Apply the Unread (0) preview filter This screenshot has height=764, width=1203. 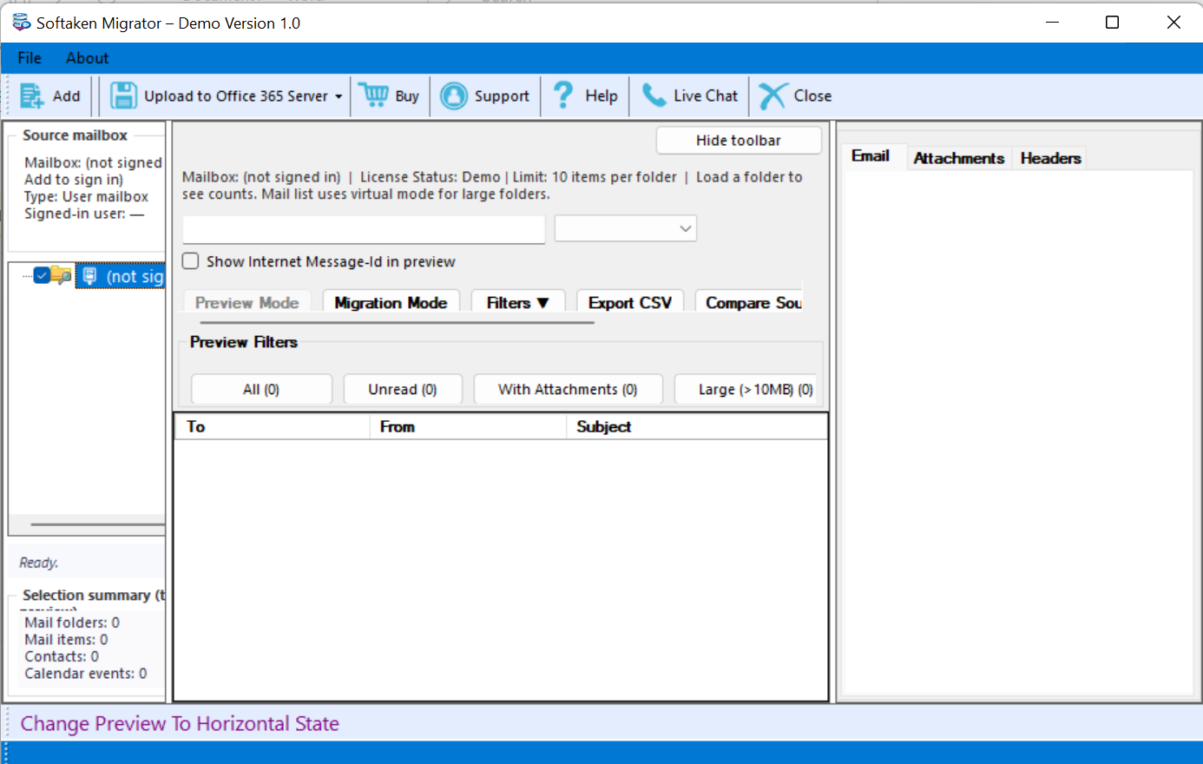403,390
